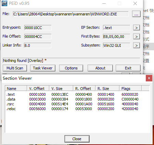Click the Exit button

(128, 68)
